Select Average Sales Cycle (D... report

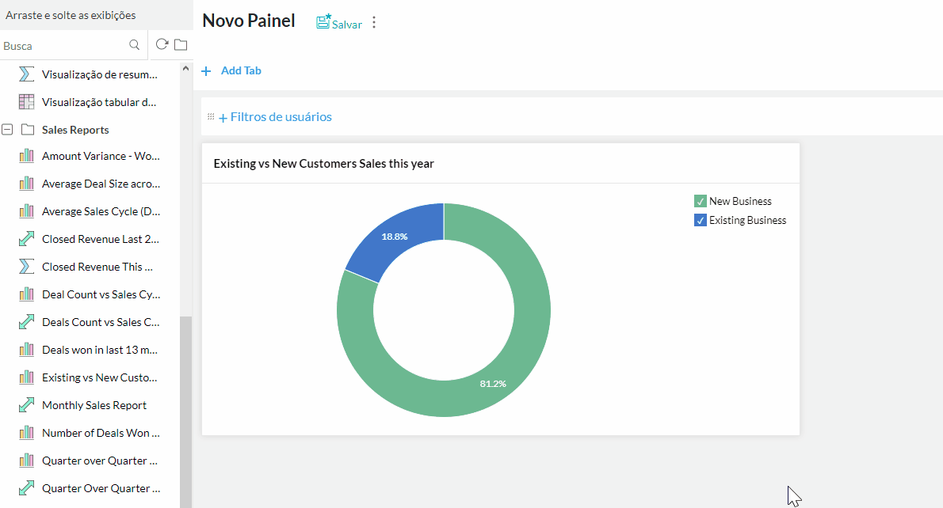click(x=101, y=211)
